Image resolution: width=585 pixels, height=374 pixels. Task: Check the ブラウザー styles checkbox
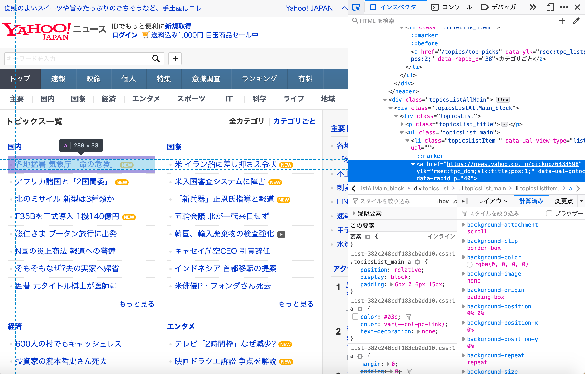549,213
